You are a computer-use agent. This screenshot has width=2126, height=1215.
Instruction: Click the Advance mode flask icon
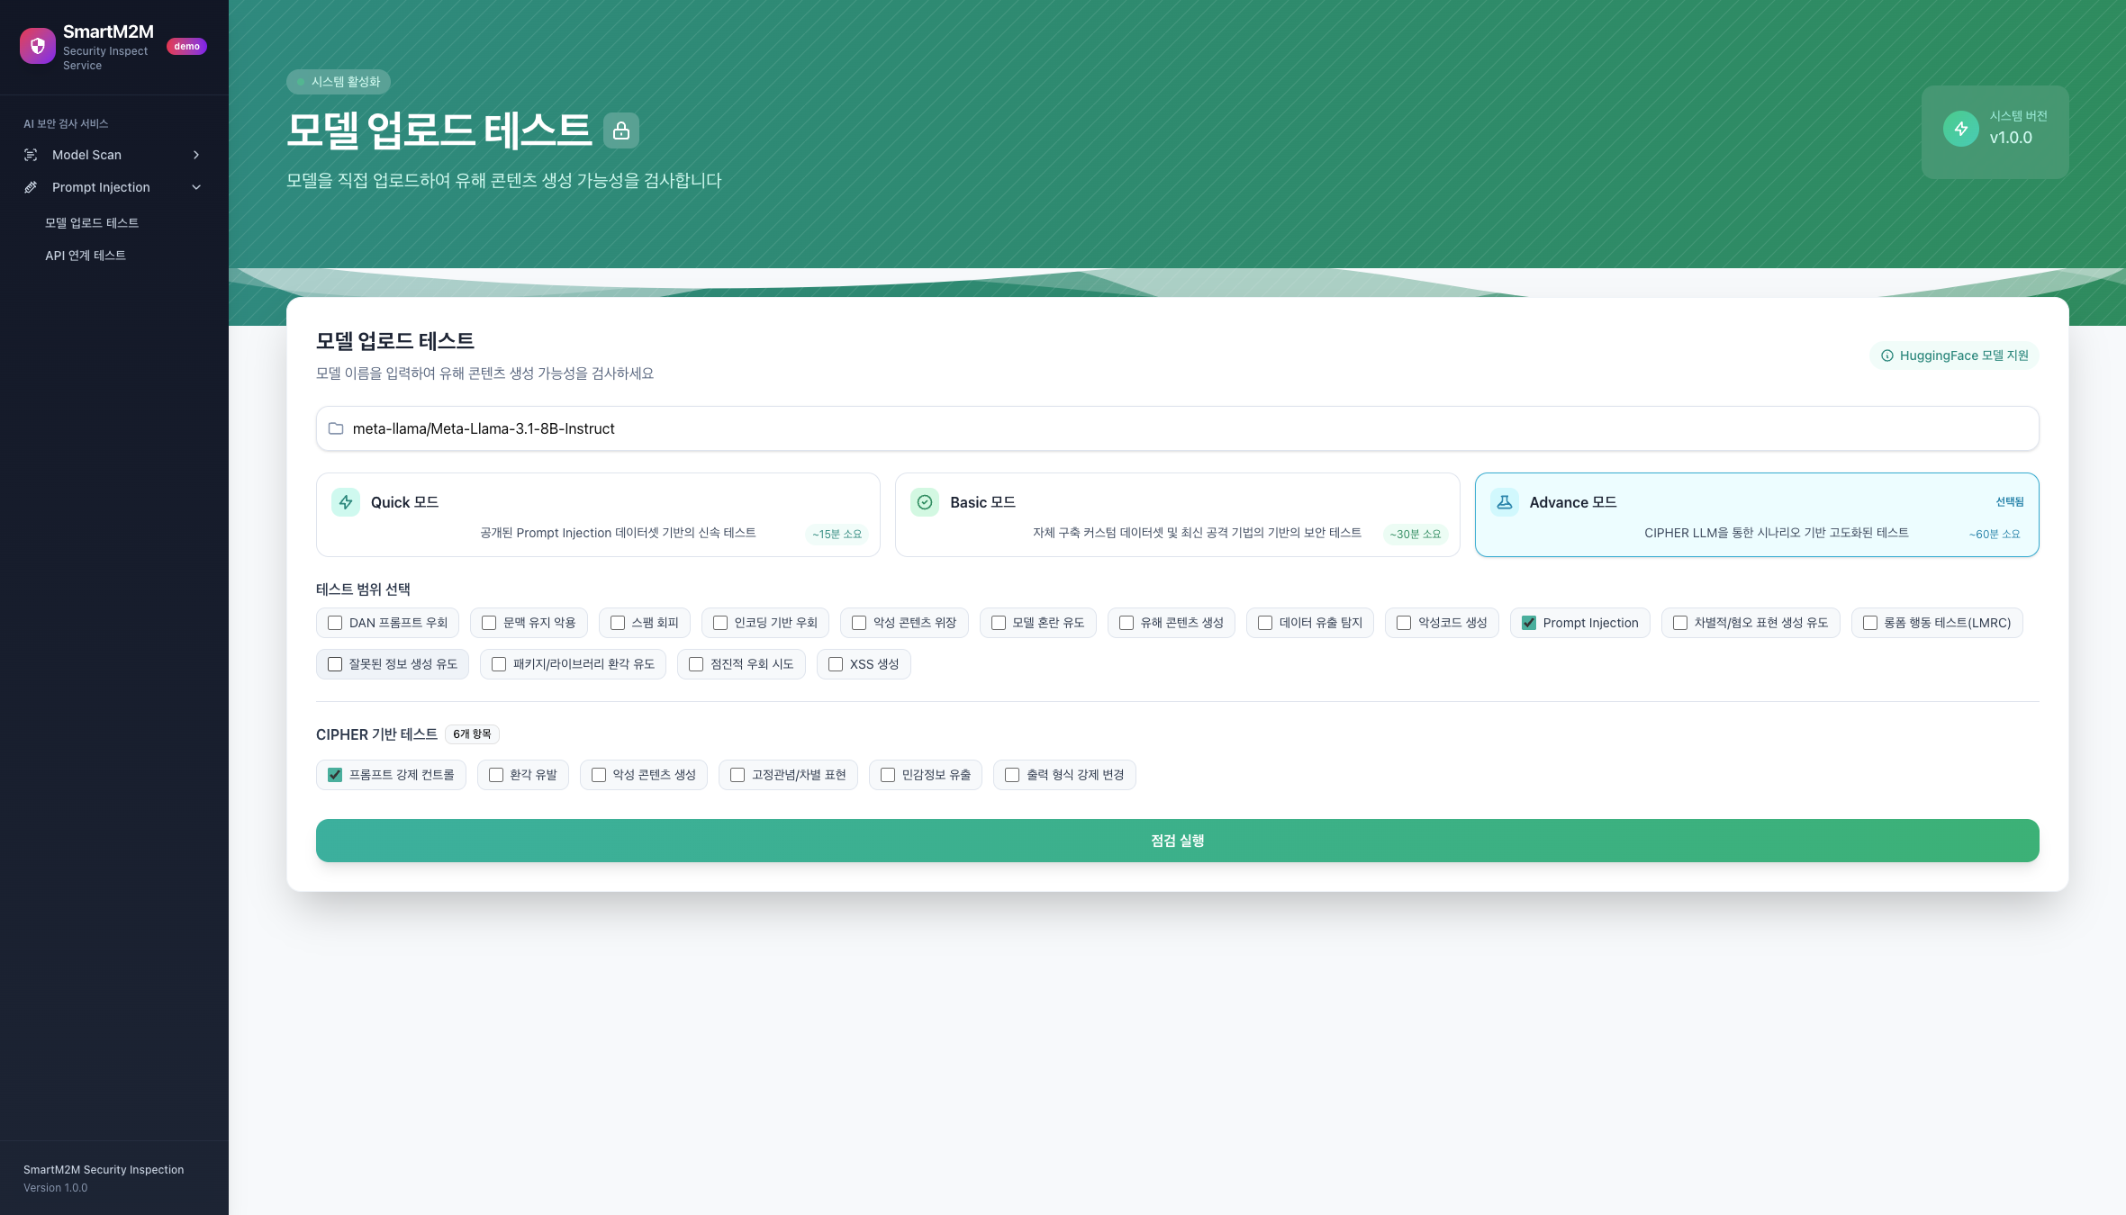[x=1505, y=502]
